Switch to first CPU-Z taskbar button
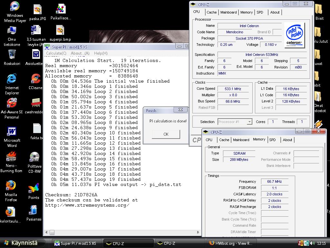The width and height of the screenshot is (330, 248). [128, 243]
